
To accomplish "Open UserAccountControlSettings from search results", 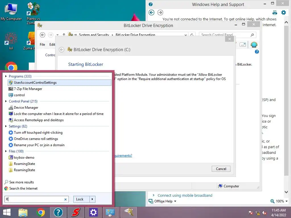I will (x=59, y=83).
